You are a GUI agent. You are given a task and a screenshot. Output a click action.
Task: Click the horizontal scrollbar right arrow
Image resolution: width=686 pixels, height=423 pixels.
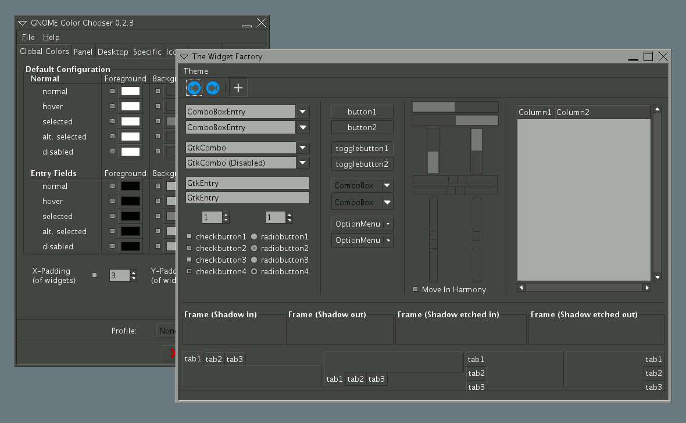coord(647,288)
